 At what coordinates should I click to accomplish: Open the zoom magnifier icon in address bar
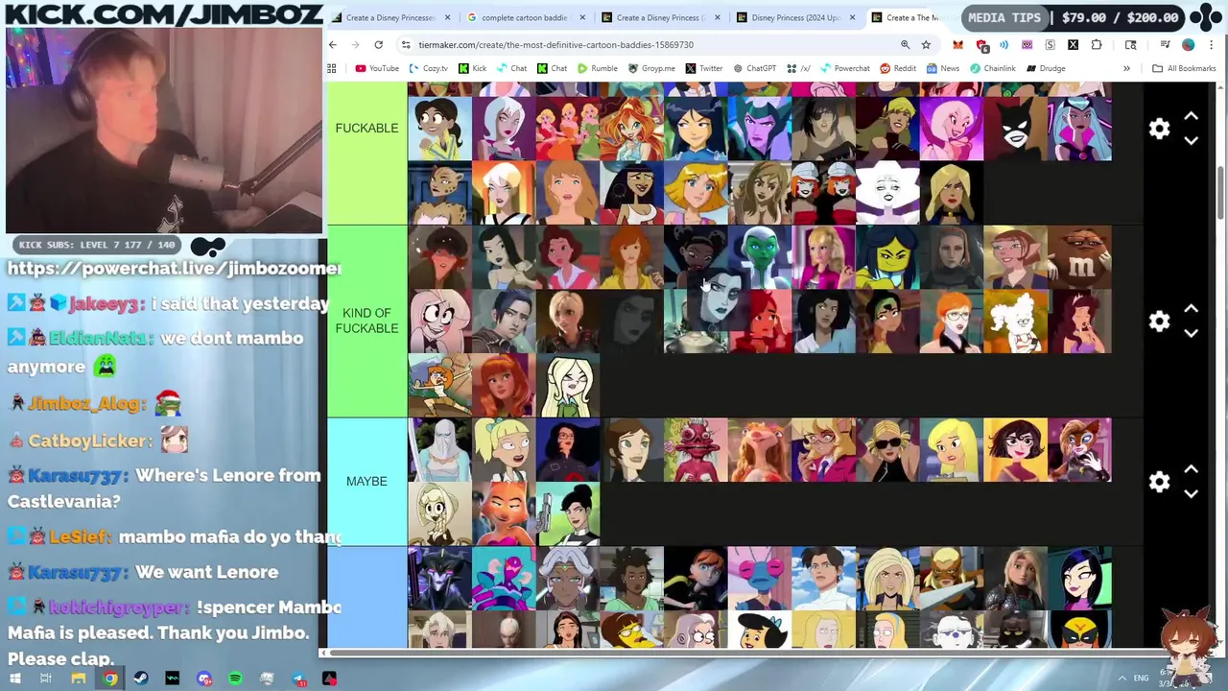(905, 45)
